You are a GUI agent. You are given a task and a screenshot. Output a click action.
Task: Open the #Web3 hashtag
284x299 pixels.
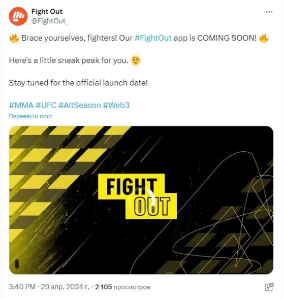(x=116, y=105)
